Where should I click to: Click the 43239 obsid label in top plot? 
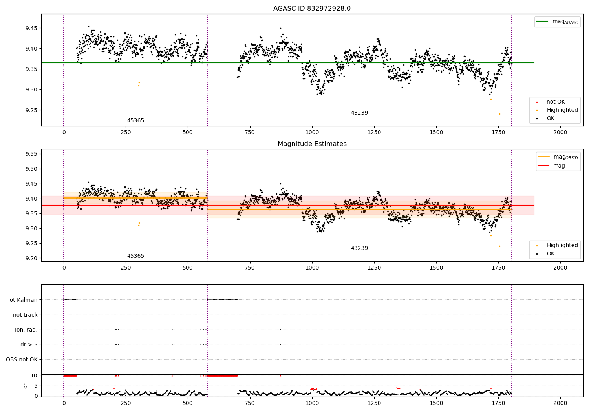tap(359, 113)
